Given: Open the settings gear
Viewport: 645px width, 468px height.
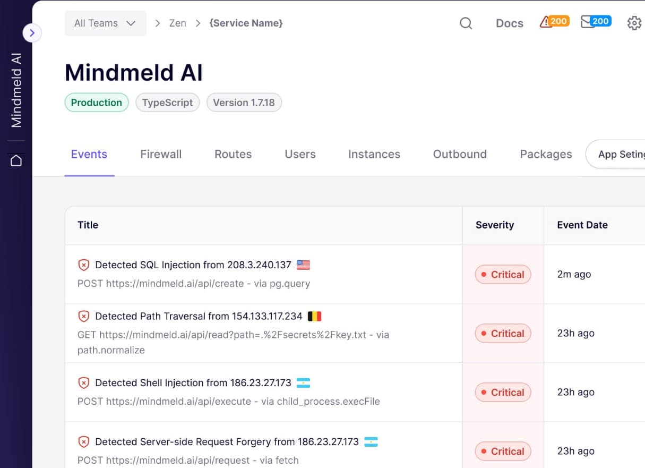Looking at the screenshot, I should (x=634, y=23).
